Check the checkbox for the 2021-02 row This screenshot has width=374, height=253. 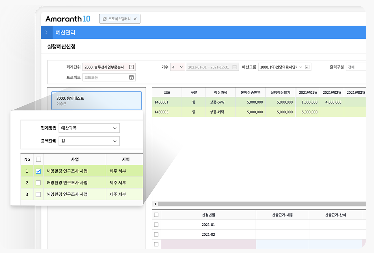(156, 234)
